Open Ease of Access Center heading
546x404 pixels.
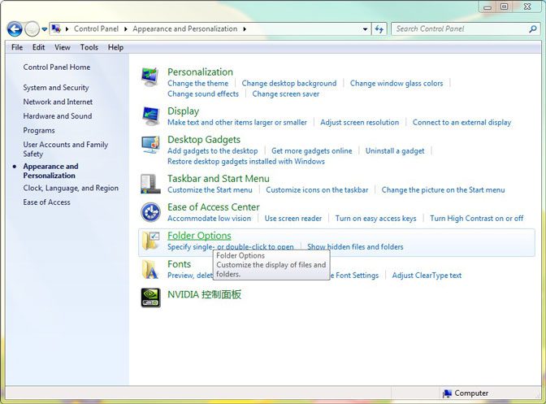[x=214, y=207]
